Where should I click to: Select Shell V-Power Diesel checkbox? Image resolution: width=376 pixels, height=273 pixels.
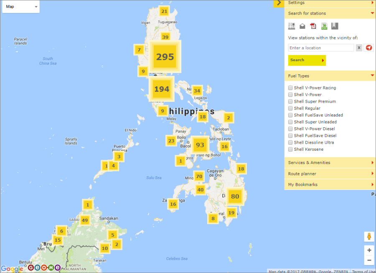290,129
